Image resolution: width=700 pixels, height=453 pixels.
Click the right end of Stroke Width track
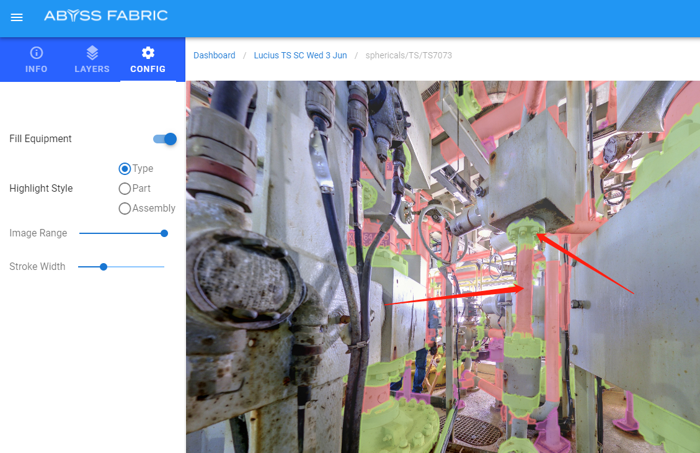[x=163, y=267]
